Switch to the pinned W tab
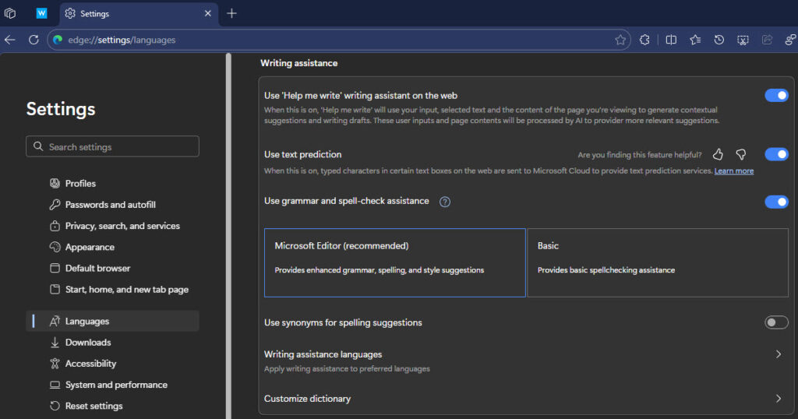This screenshot has width=798, height=419. (42, 13)
